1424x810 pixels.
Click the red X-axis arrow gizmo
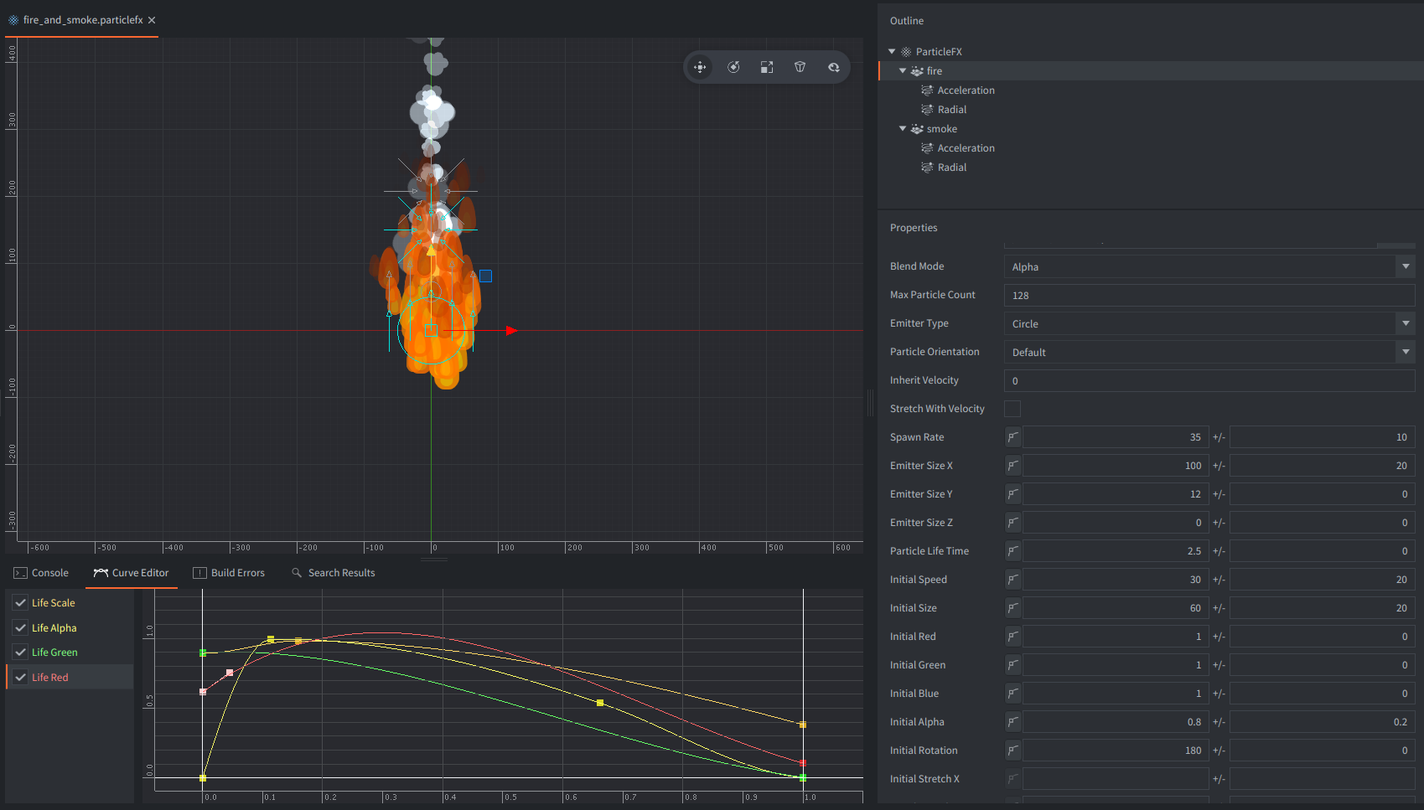tap(511, 331)
